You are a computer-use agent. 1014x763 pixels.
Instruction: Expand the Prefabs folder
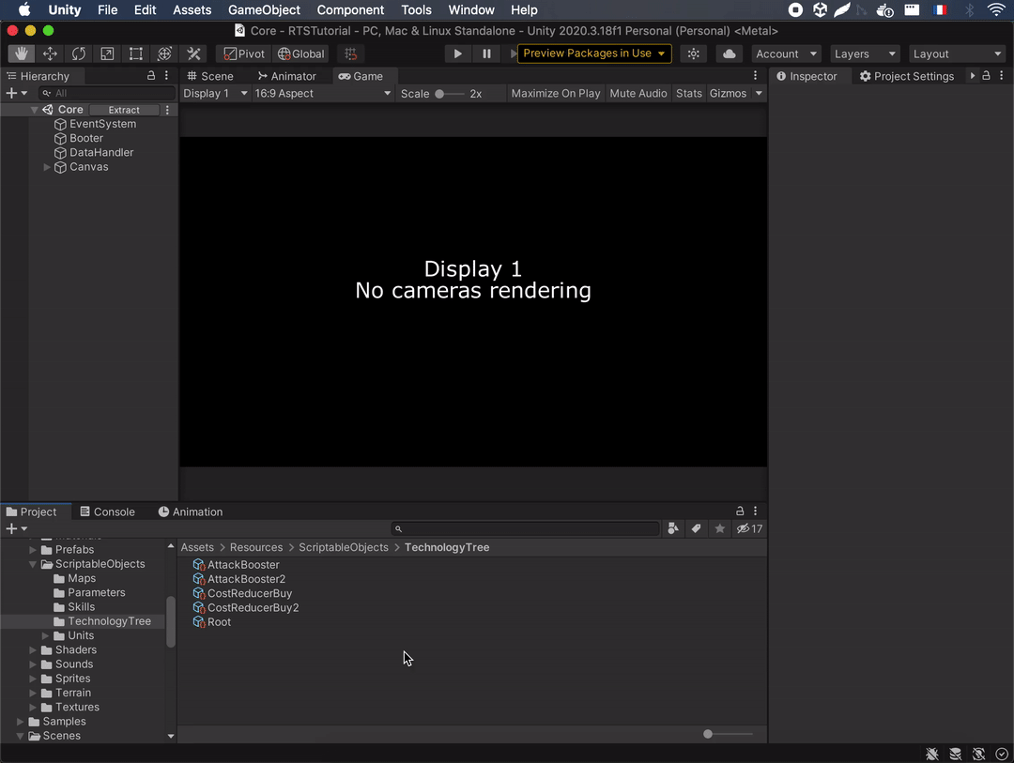pyautogui.click(x=32, y=550)
